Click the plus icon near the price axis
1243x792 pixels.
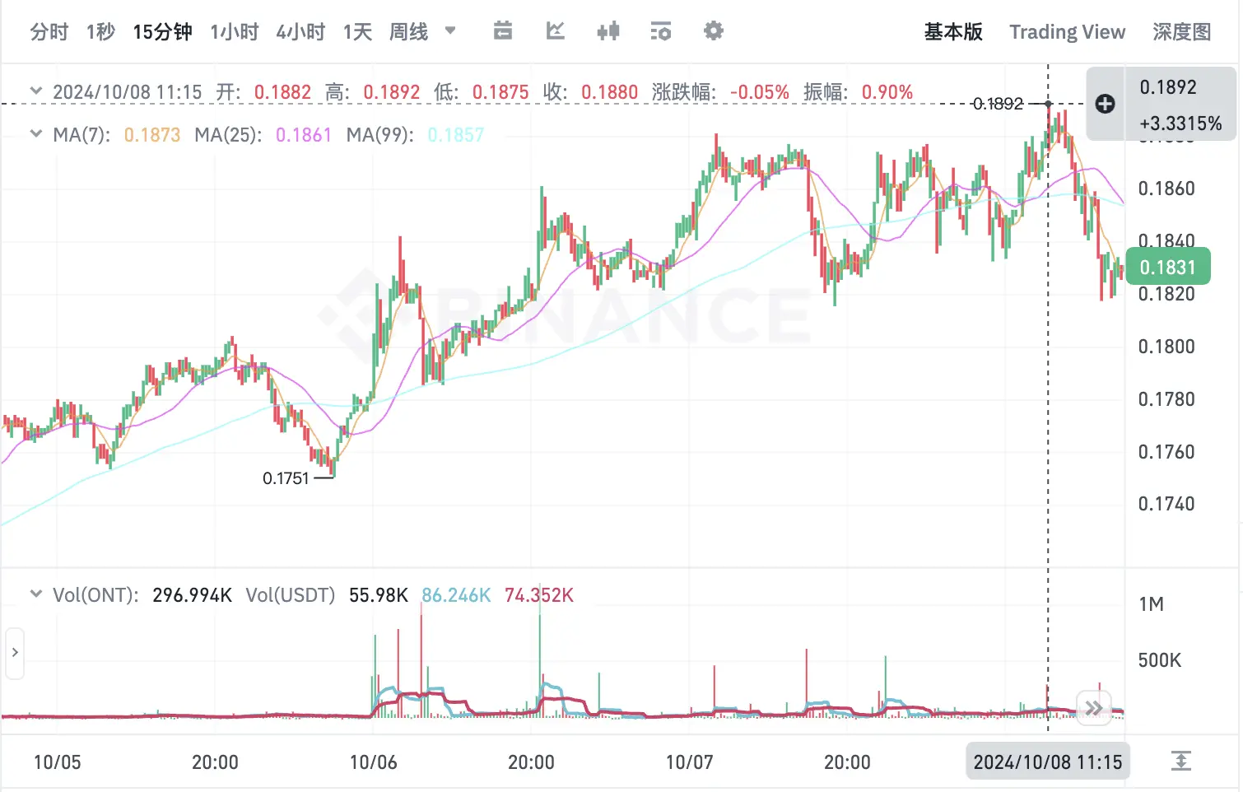tap(1105, 104)
